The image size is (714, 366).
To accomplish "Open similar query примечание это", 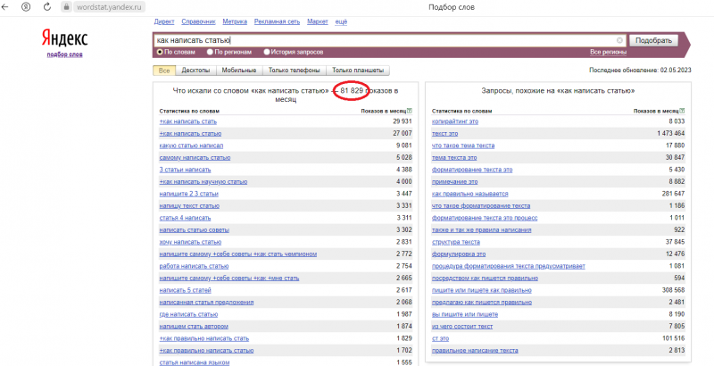I will [455, 182].
